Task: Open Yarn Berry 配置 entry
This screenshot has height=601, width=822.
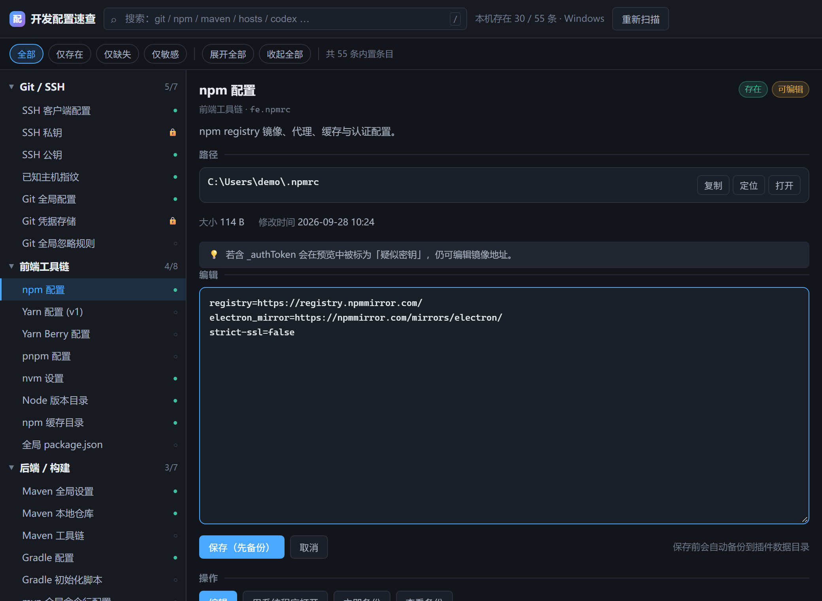Action: point(93,334)
